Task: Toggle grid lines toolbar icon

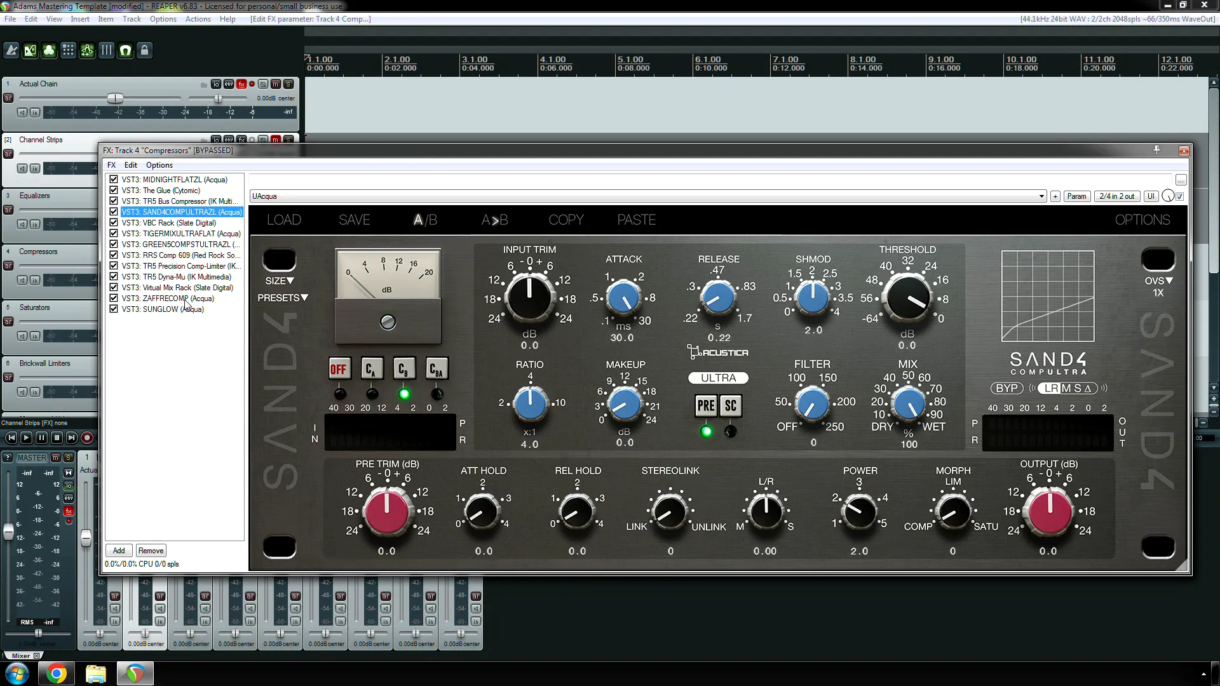Action: (107, 50)
